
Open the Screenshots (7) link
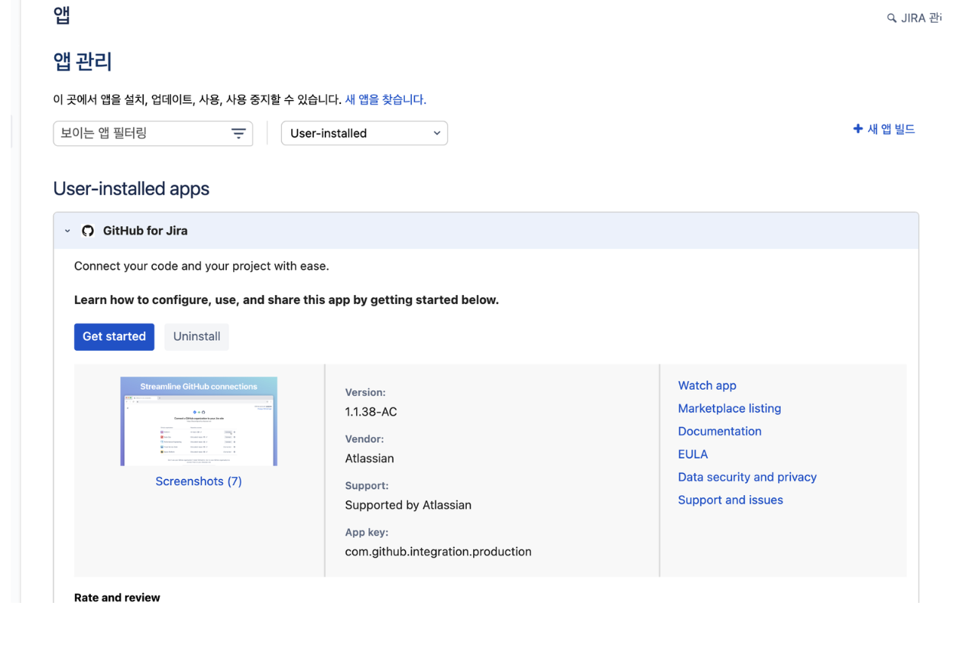[x=199, y=481]
